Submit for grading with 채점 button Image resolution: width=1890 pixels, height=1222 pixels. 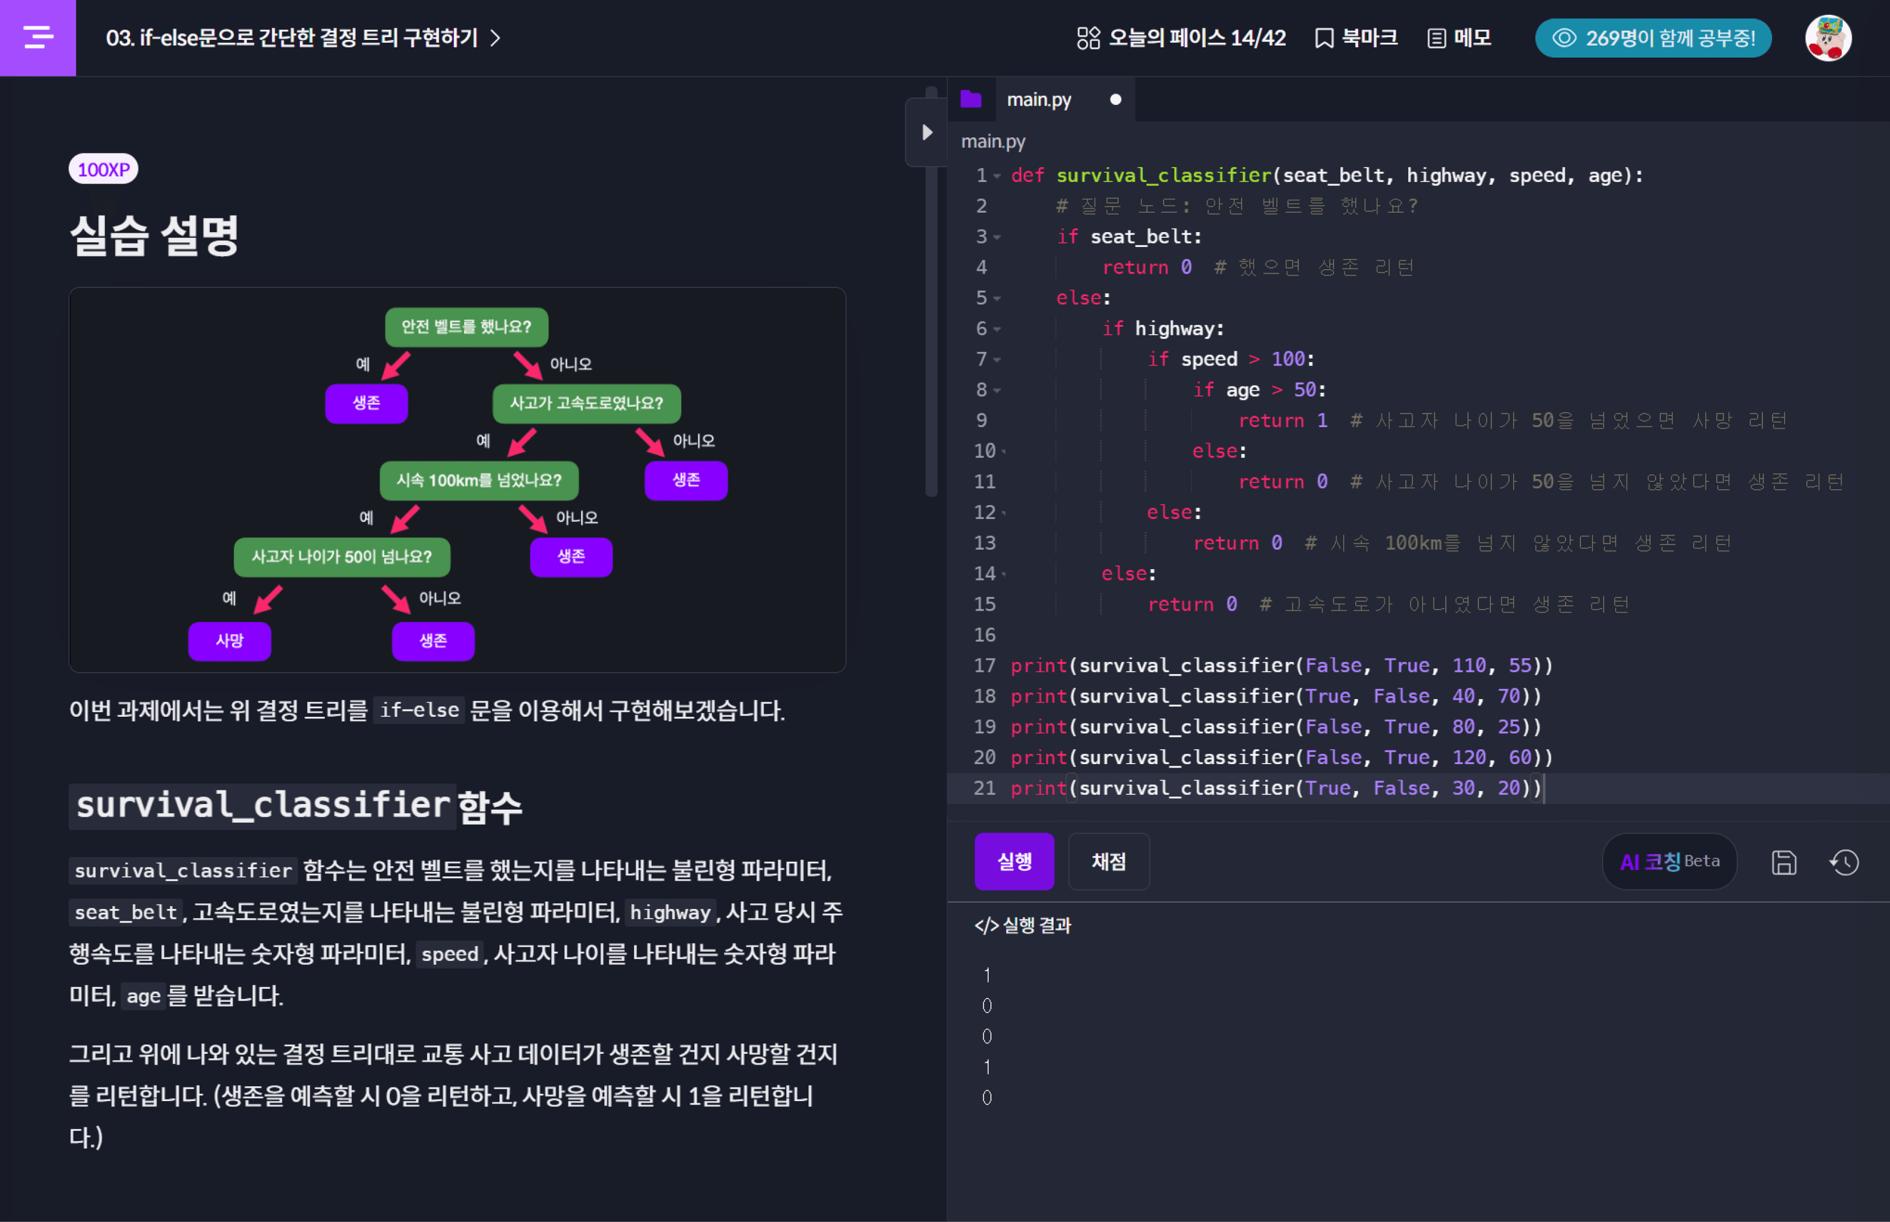(1108, 861)
